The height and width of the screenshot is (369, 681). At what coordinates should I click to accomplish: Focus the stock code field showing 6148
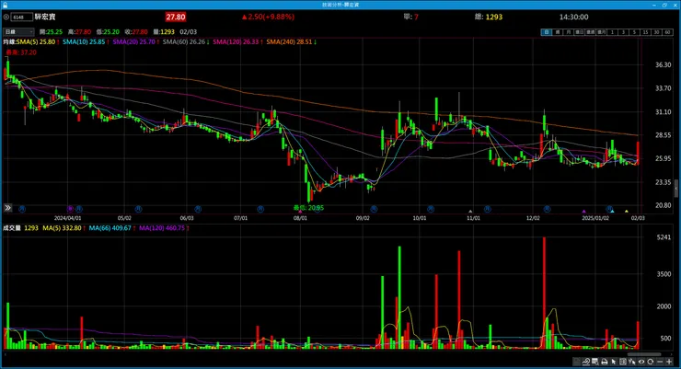coord(22,17)
